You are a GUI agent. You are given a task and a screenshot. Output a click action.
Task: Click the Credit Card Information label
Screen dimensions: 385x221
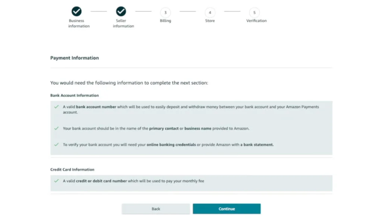point(72,169)
